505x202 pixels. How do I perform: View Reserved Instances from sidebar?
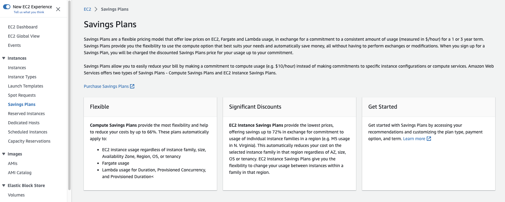click(x=26, y=113)
